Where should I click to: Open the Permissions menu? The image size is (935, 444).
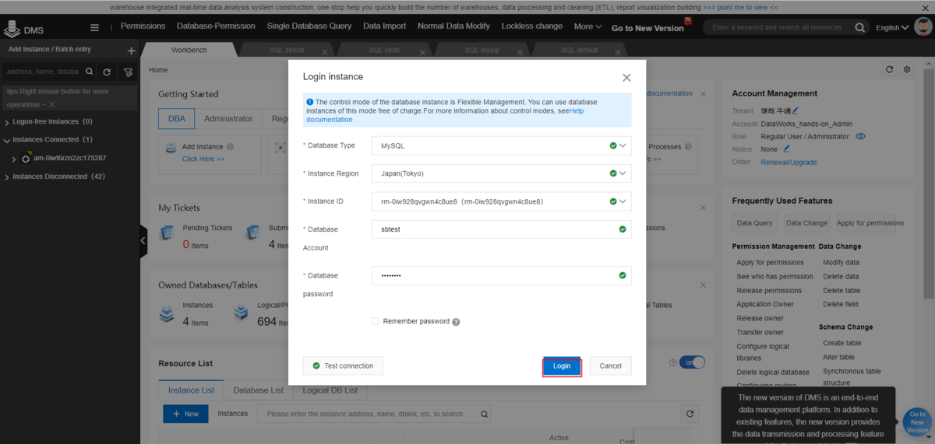[143, 26]
